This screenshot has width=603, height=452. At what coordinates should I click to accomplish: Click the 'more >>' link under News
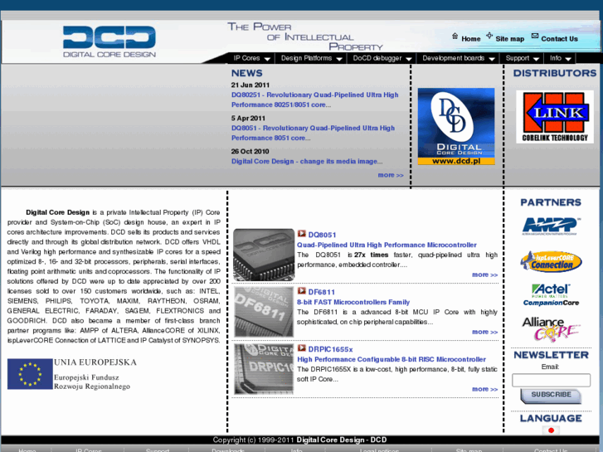(x=391, y=175)
